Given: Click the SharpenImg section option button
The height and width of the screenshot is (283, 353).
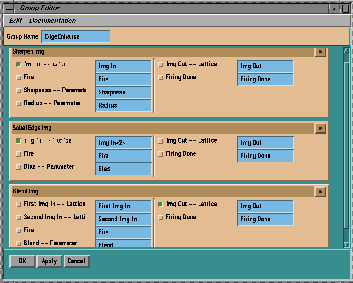Looking at the screenshot, I should point(320,52).
